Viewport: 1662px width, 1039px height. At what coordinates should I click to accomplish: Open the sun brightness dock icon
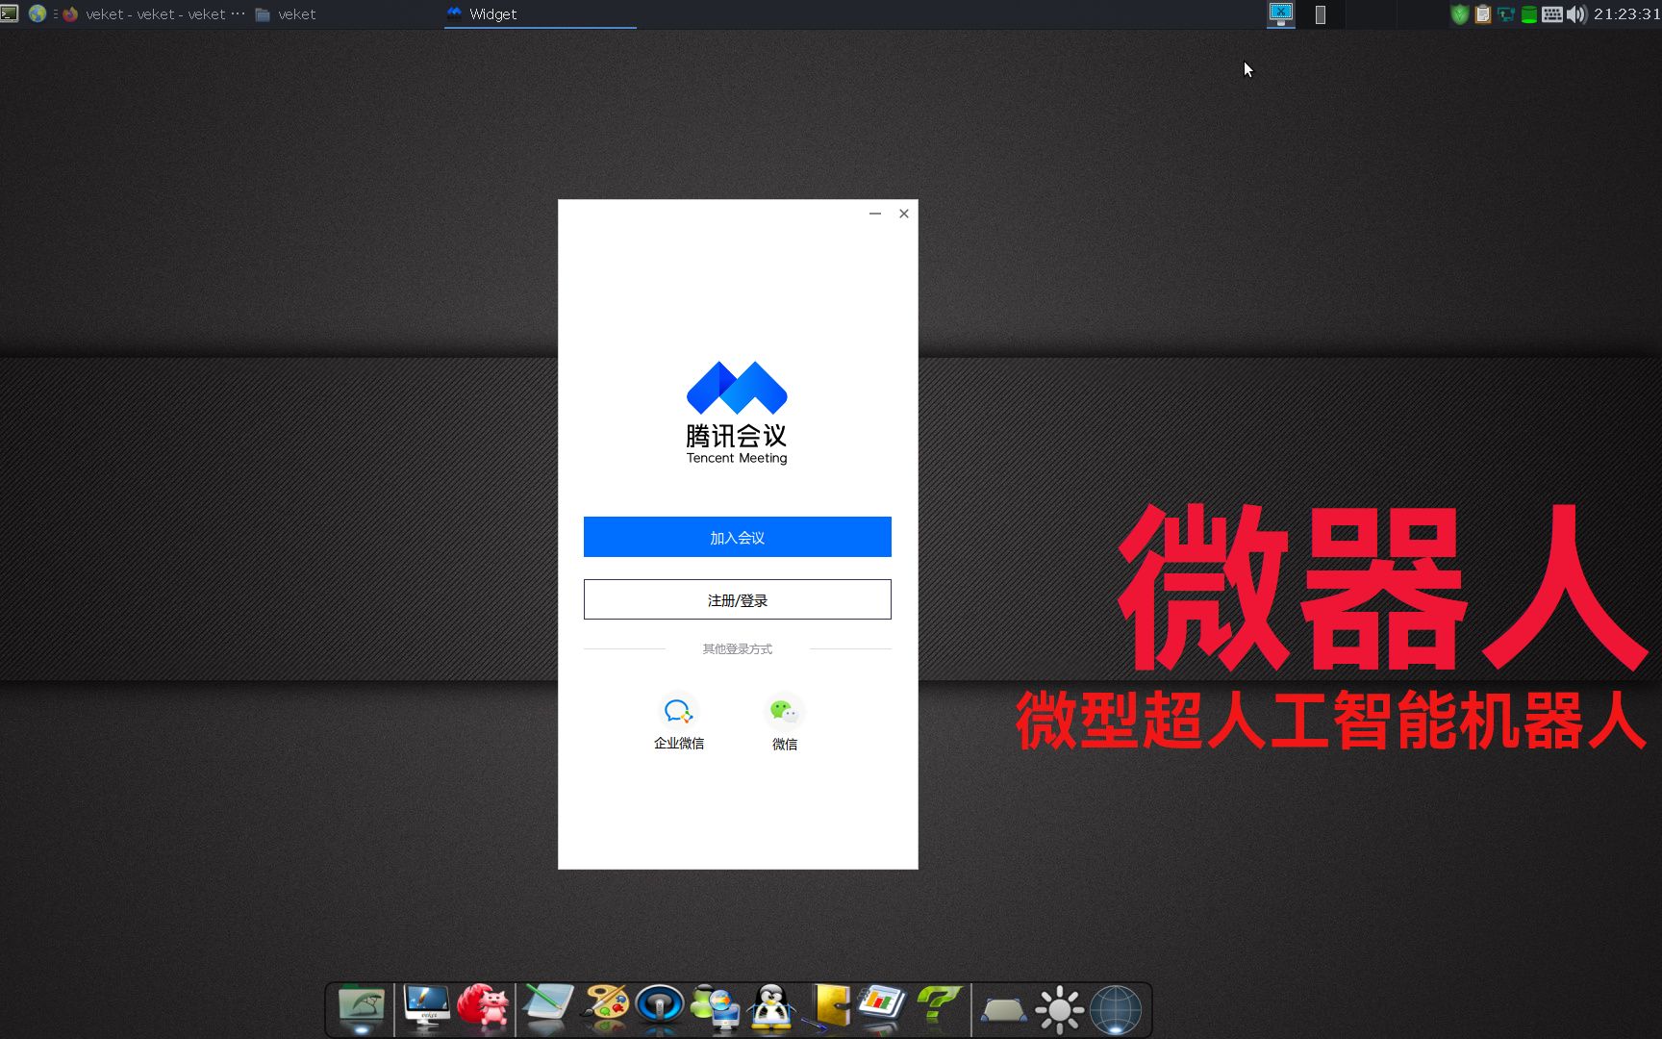tap(1060, 1010)
